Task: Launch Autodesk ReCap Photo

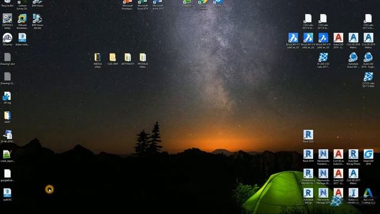Action: [x=353, y=157]
